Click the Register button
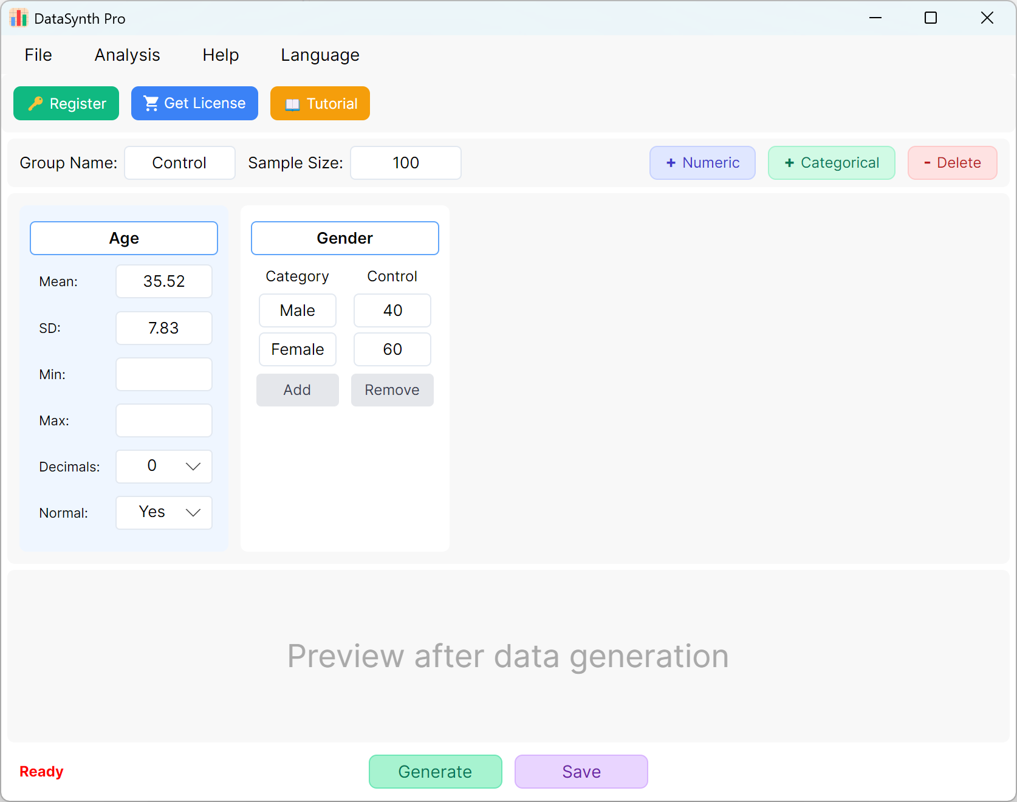This screenshot has height=802, width=1017. (x=66, y=103)
